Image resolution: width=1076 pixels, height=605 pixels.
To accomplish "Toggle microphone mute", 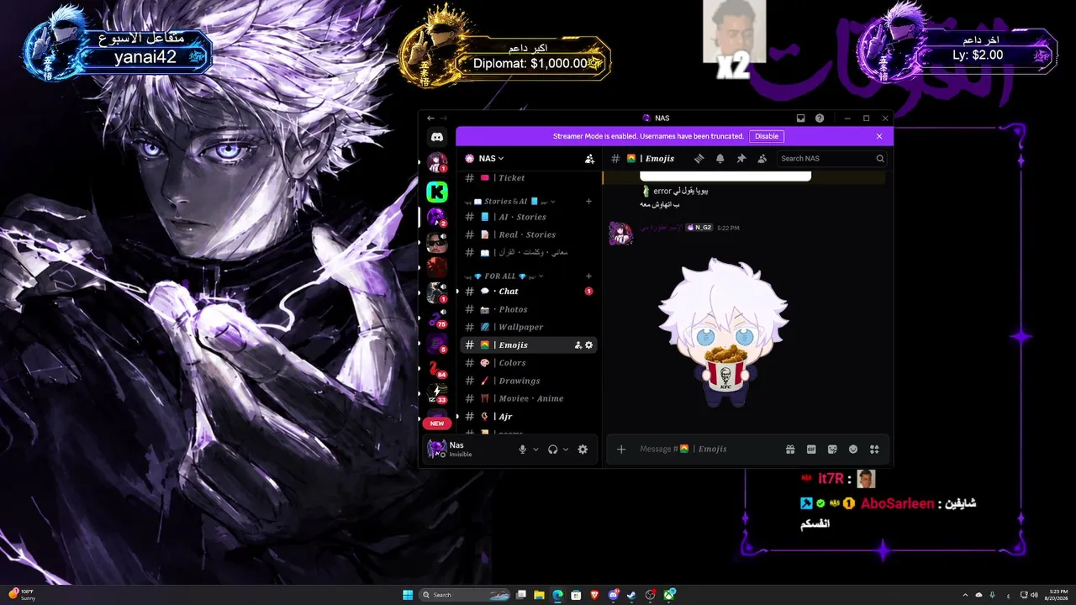I will [x=522, y=450].
